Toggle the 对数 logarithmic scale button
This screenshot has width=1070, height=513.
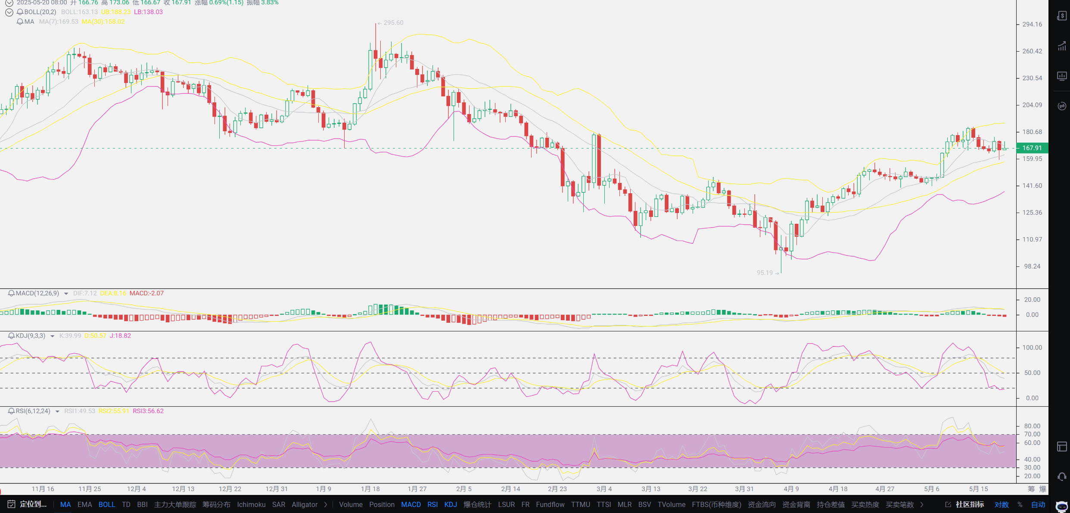pyautogui.click(x=1002, y=504)
